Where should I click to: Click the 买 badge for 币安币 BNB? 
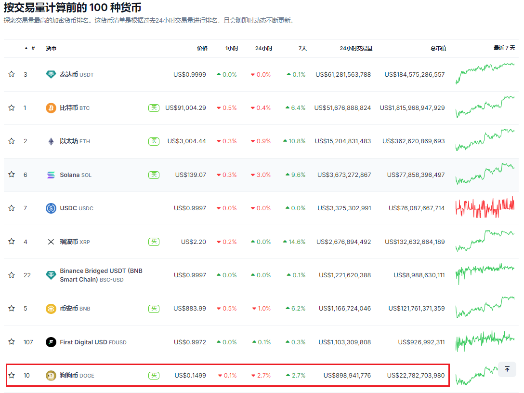[x=154, y=309]
